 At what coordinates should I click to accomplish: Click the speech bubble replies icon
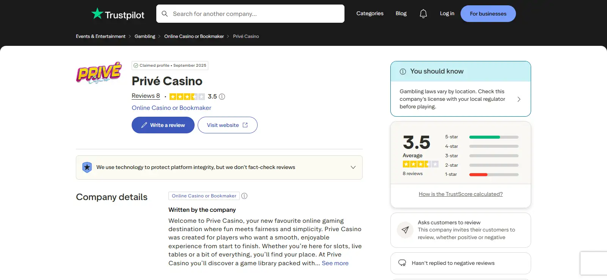pos(402,263)
